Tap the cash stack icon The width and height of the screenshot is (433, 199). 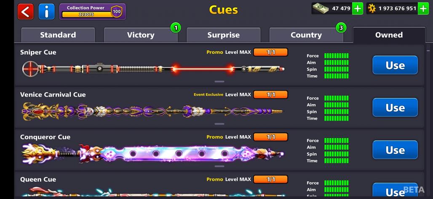coord(321,8)
